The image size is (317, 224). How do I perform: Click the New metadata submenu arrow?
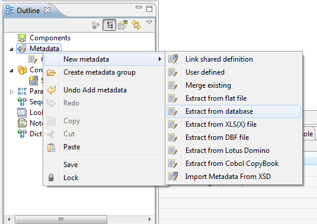pos(160,59)
